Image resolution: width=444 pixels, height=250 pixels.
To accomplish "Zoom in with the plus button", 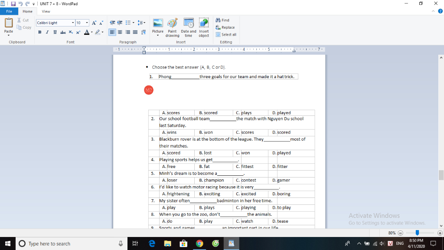I will click(440, 233).
